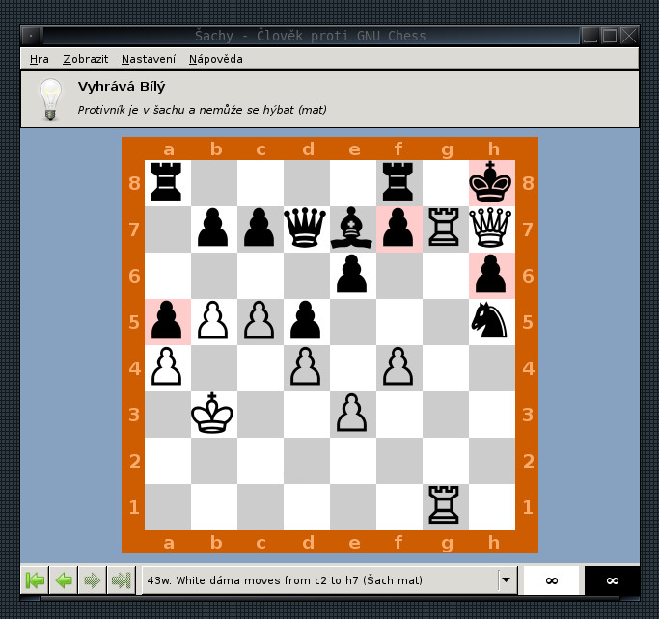Select the white queen on h7

pyautogui.click(x=492, y=229)
